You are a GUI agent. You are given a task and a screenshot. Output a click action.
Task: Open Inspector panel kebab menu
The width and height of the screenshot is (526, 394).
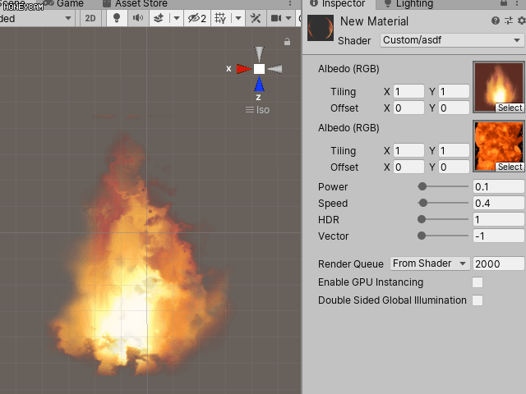[x=517, y=3]
